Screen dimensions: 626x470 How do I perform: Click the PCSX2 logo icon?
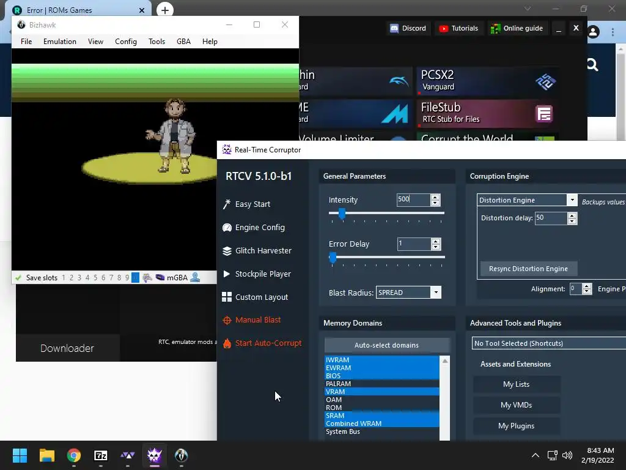[x=545, y=81]
